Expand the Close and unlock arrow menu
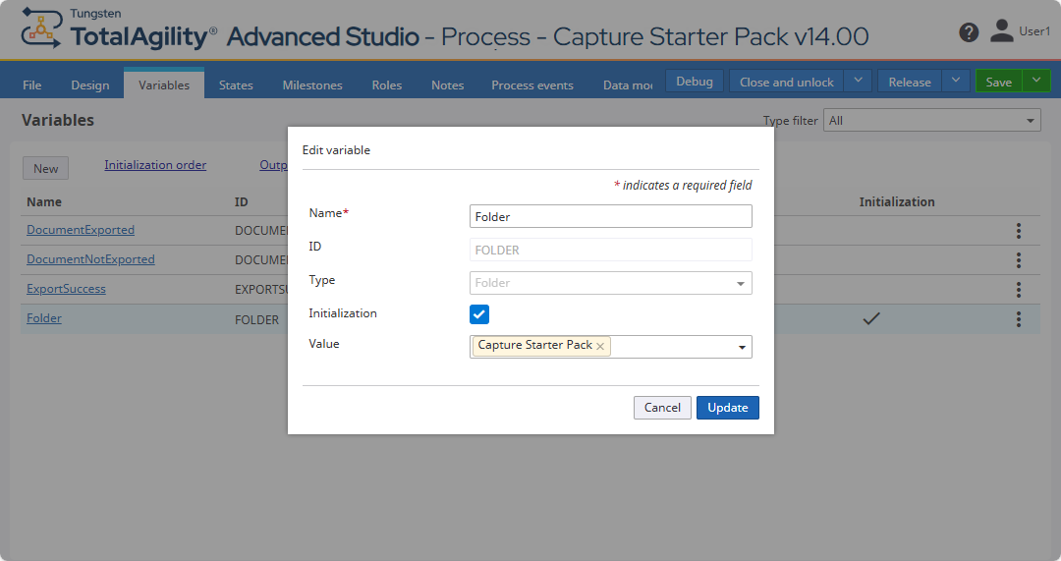This screenshot has height=561, width=1061. pos(858,81)
